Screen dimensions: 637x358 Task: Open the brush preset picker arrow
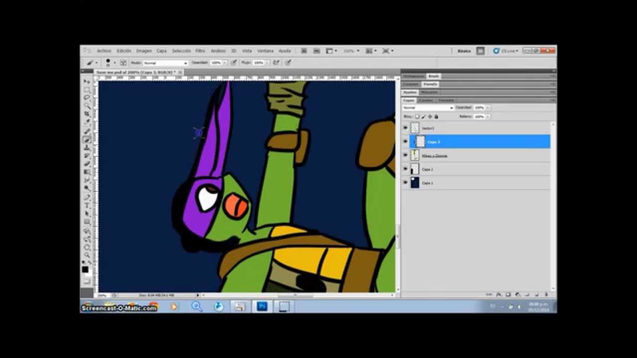114,63
